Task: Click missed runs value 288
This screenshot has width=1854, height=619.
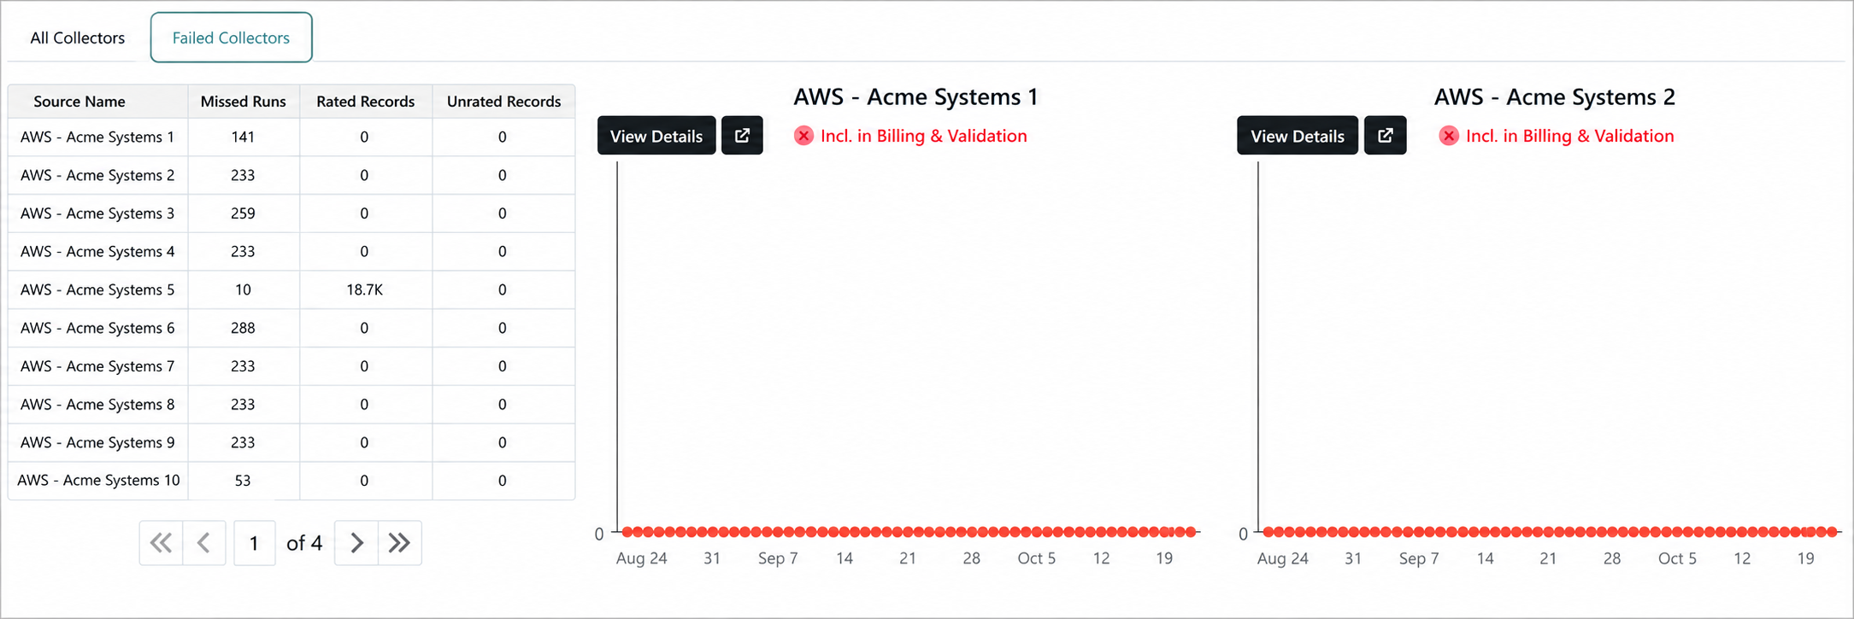Action: 243,328
